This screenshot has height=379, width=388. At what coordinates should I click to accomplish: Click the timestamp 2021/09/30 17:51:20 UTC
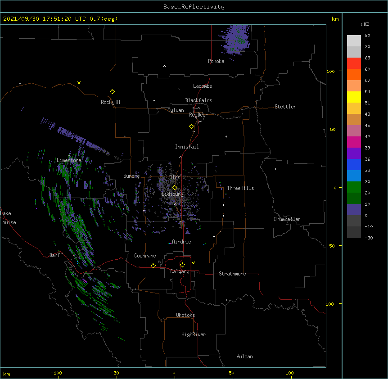(x=44, y=19)
